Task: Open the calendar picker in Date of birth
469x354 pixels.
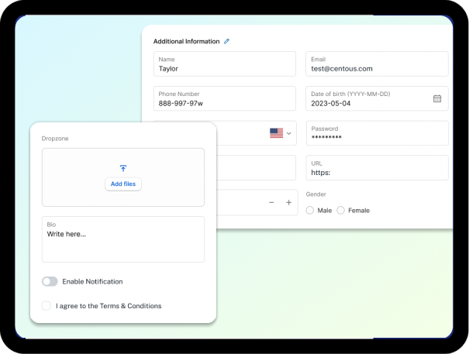Action: (x=437, y=98)
